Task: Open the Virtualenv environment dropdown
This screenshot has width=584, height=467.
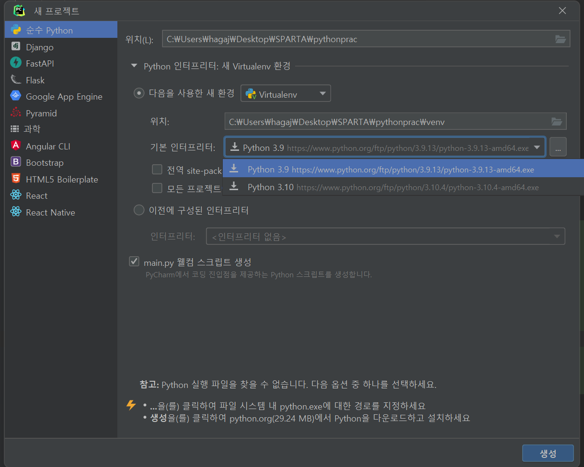Action: point(286,94)
